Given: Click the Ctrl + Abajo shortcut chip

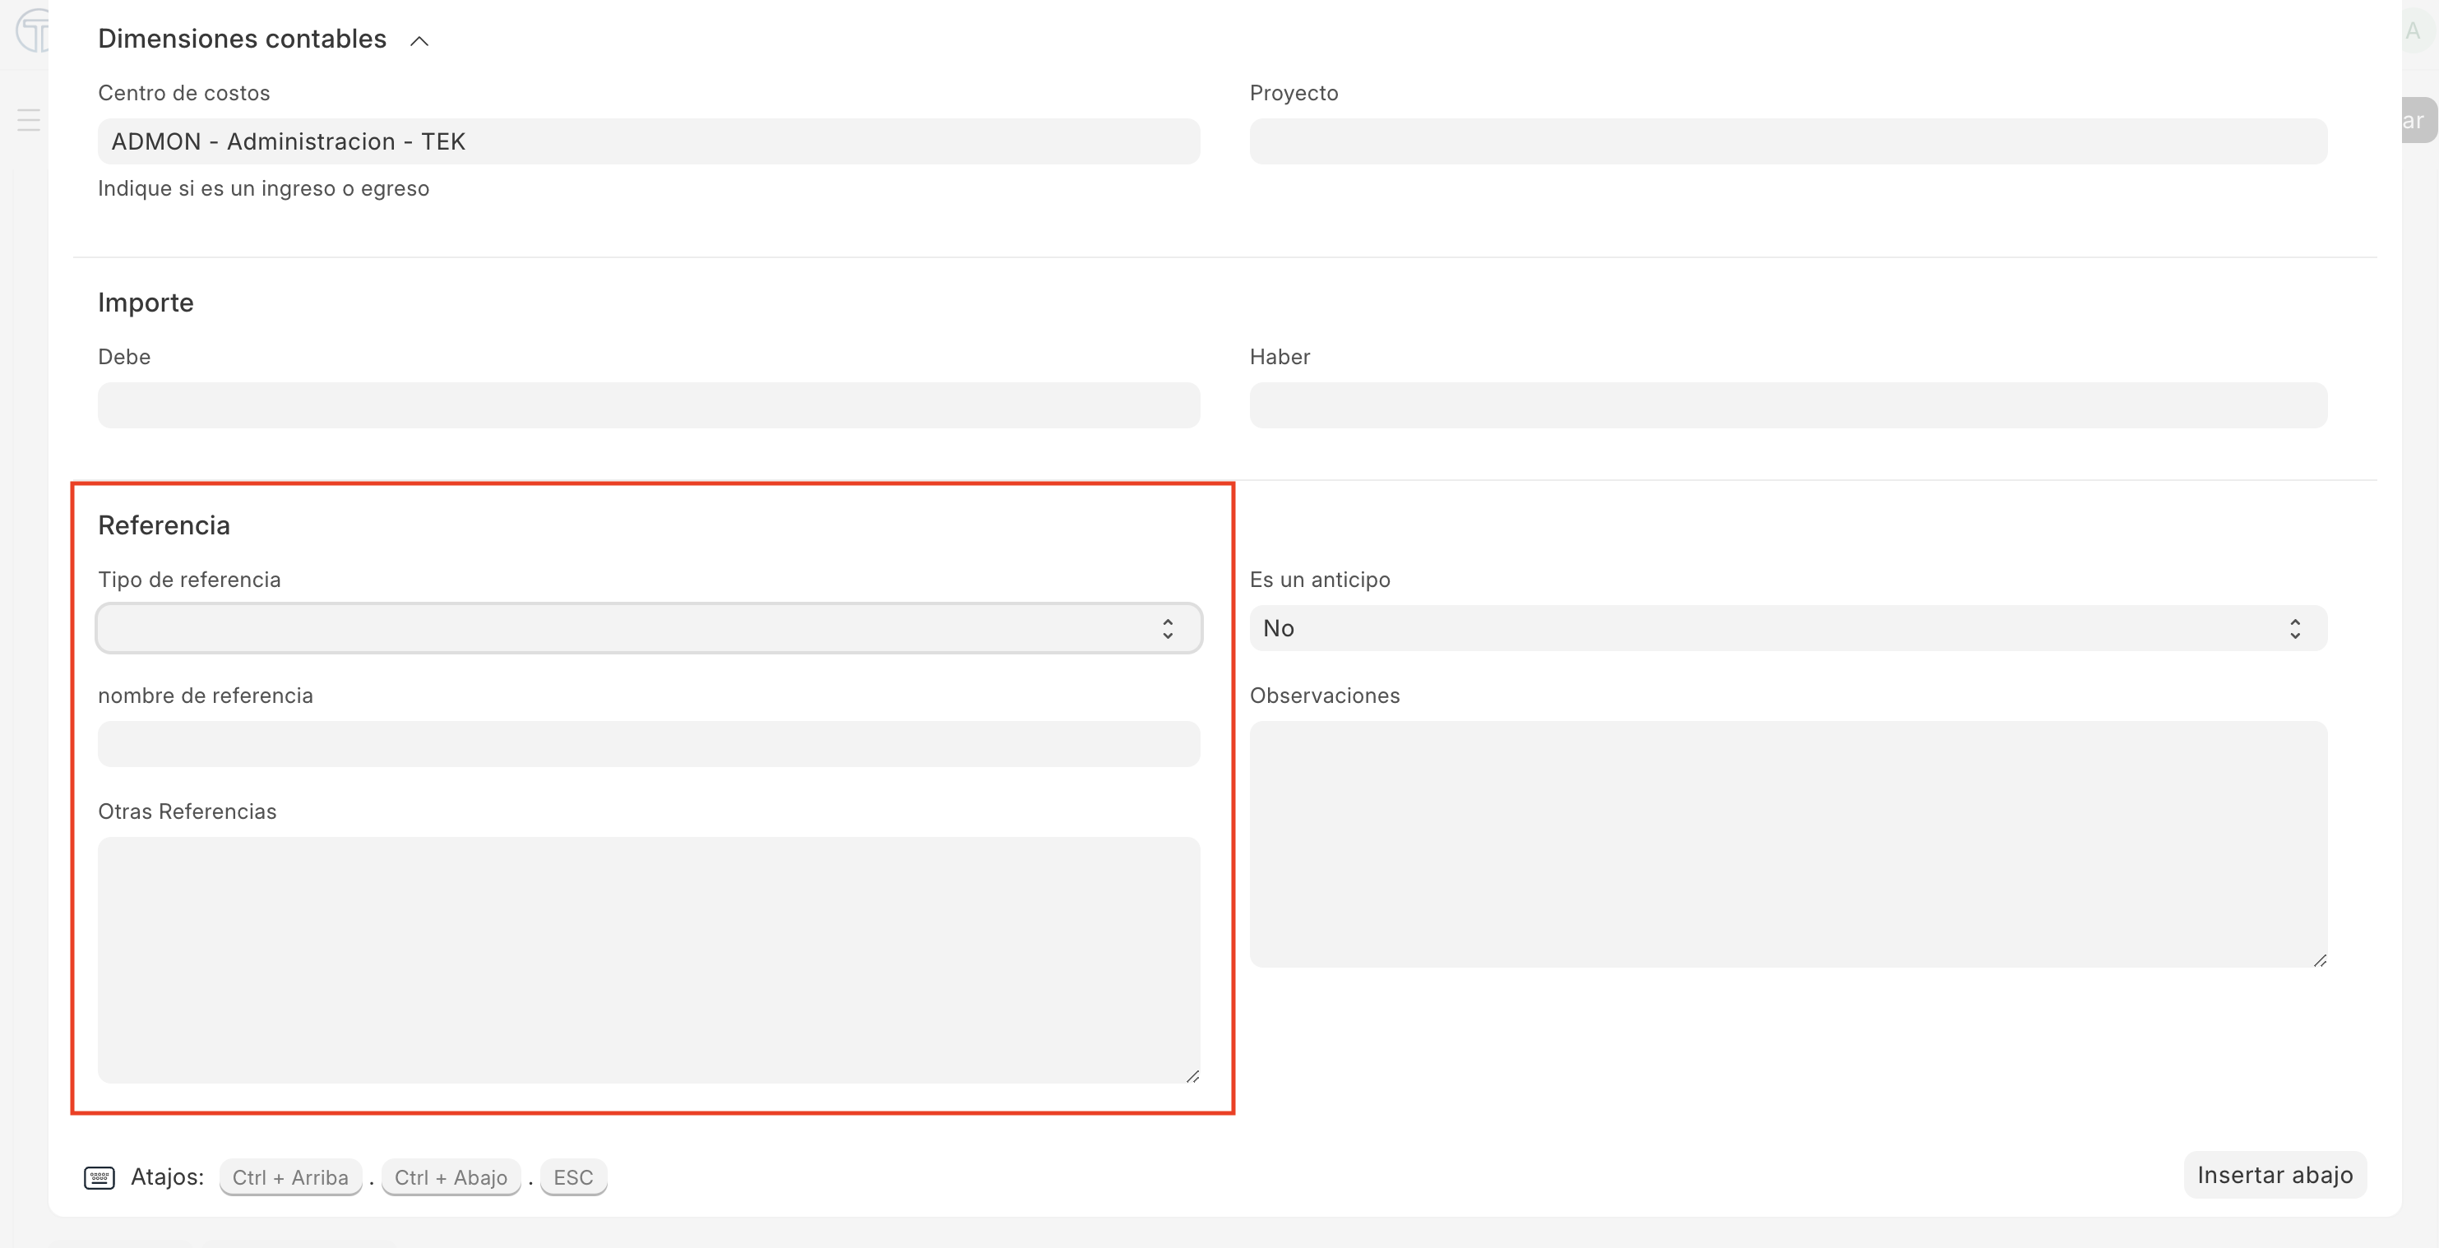Looking at the screenshot, I should pos(451,1177).
